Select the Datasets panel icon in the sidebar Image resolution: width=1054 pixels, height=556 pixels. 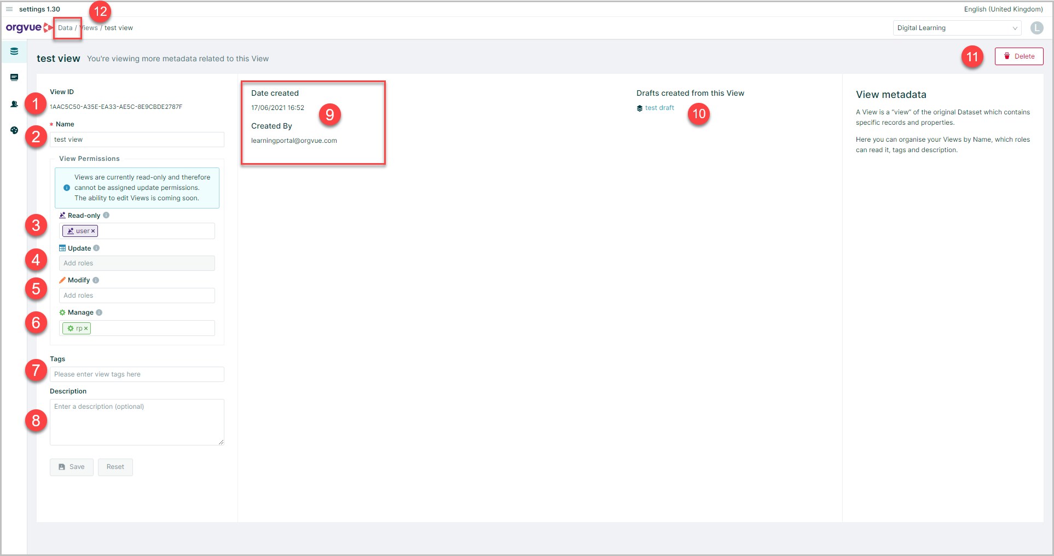pyautogui.click(x=14, y=77)
